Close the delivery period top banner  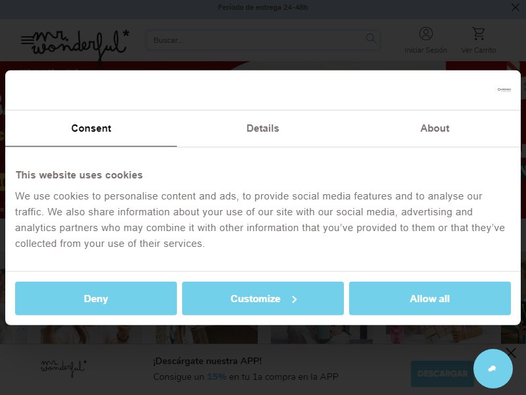click(x=515, y=7)
